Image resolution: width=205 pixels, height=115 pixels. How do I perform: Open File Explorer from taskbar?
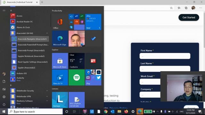tap(119, 111)
